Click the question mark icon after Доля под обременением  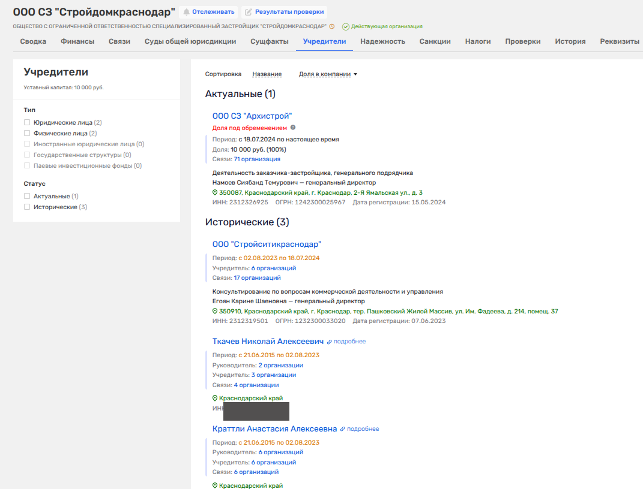pos(293,128)
